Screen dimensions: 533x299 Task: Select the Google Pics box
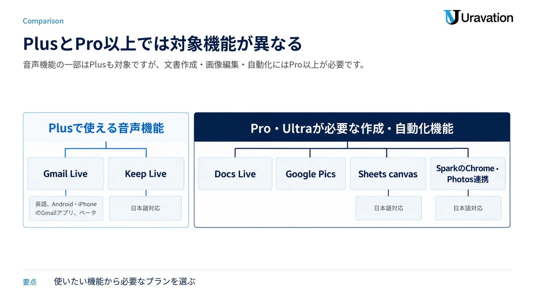310,173
